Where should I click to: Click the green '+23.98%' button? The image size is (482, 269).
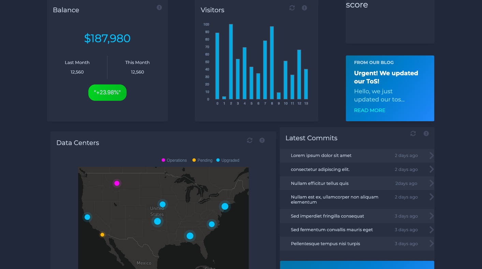pos(107,92)
